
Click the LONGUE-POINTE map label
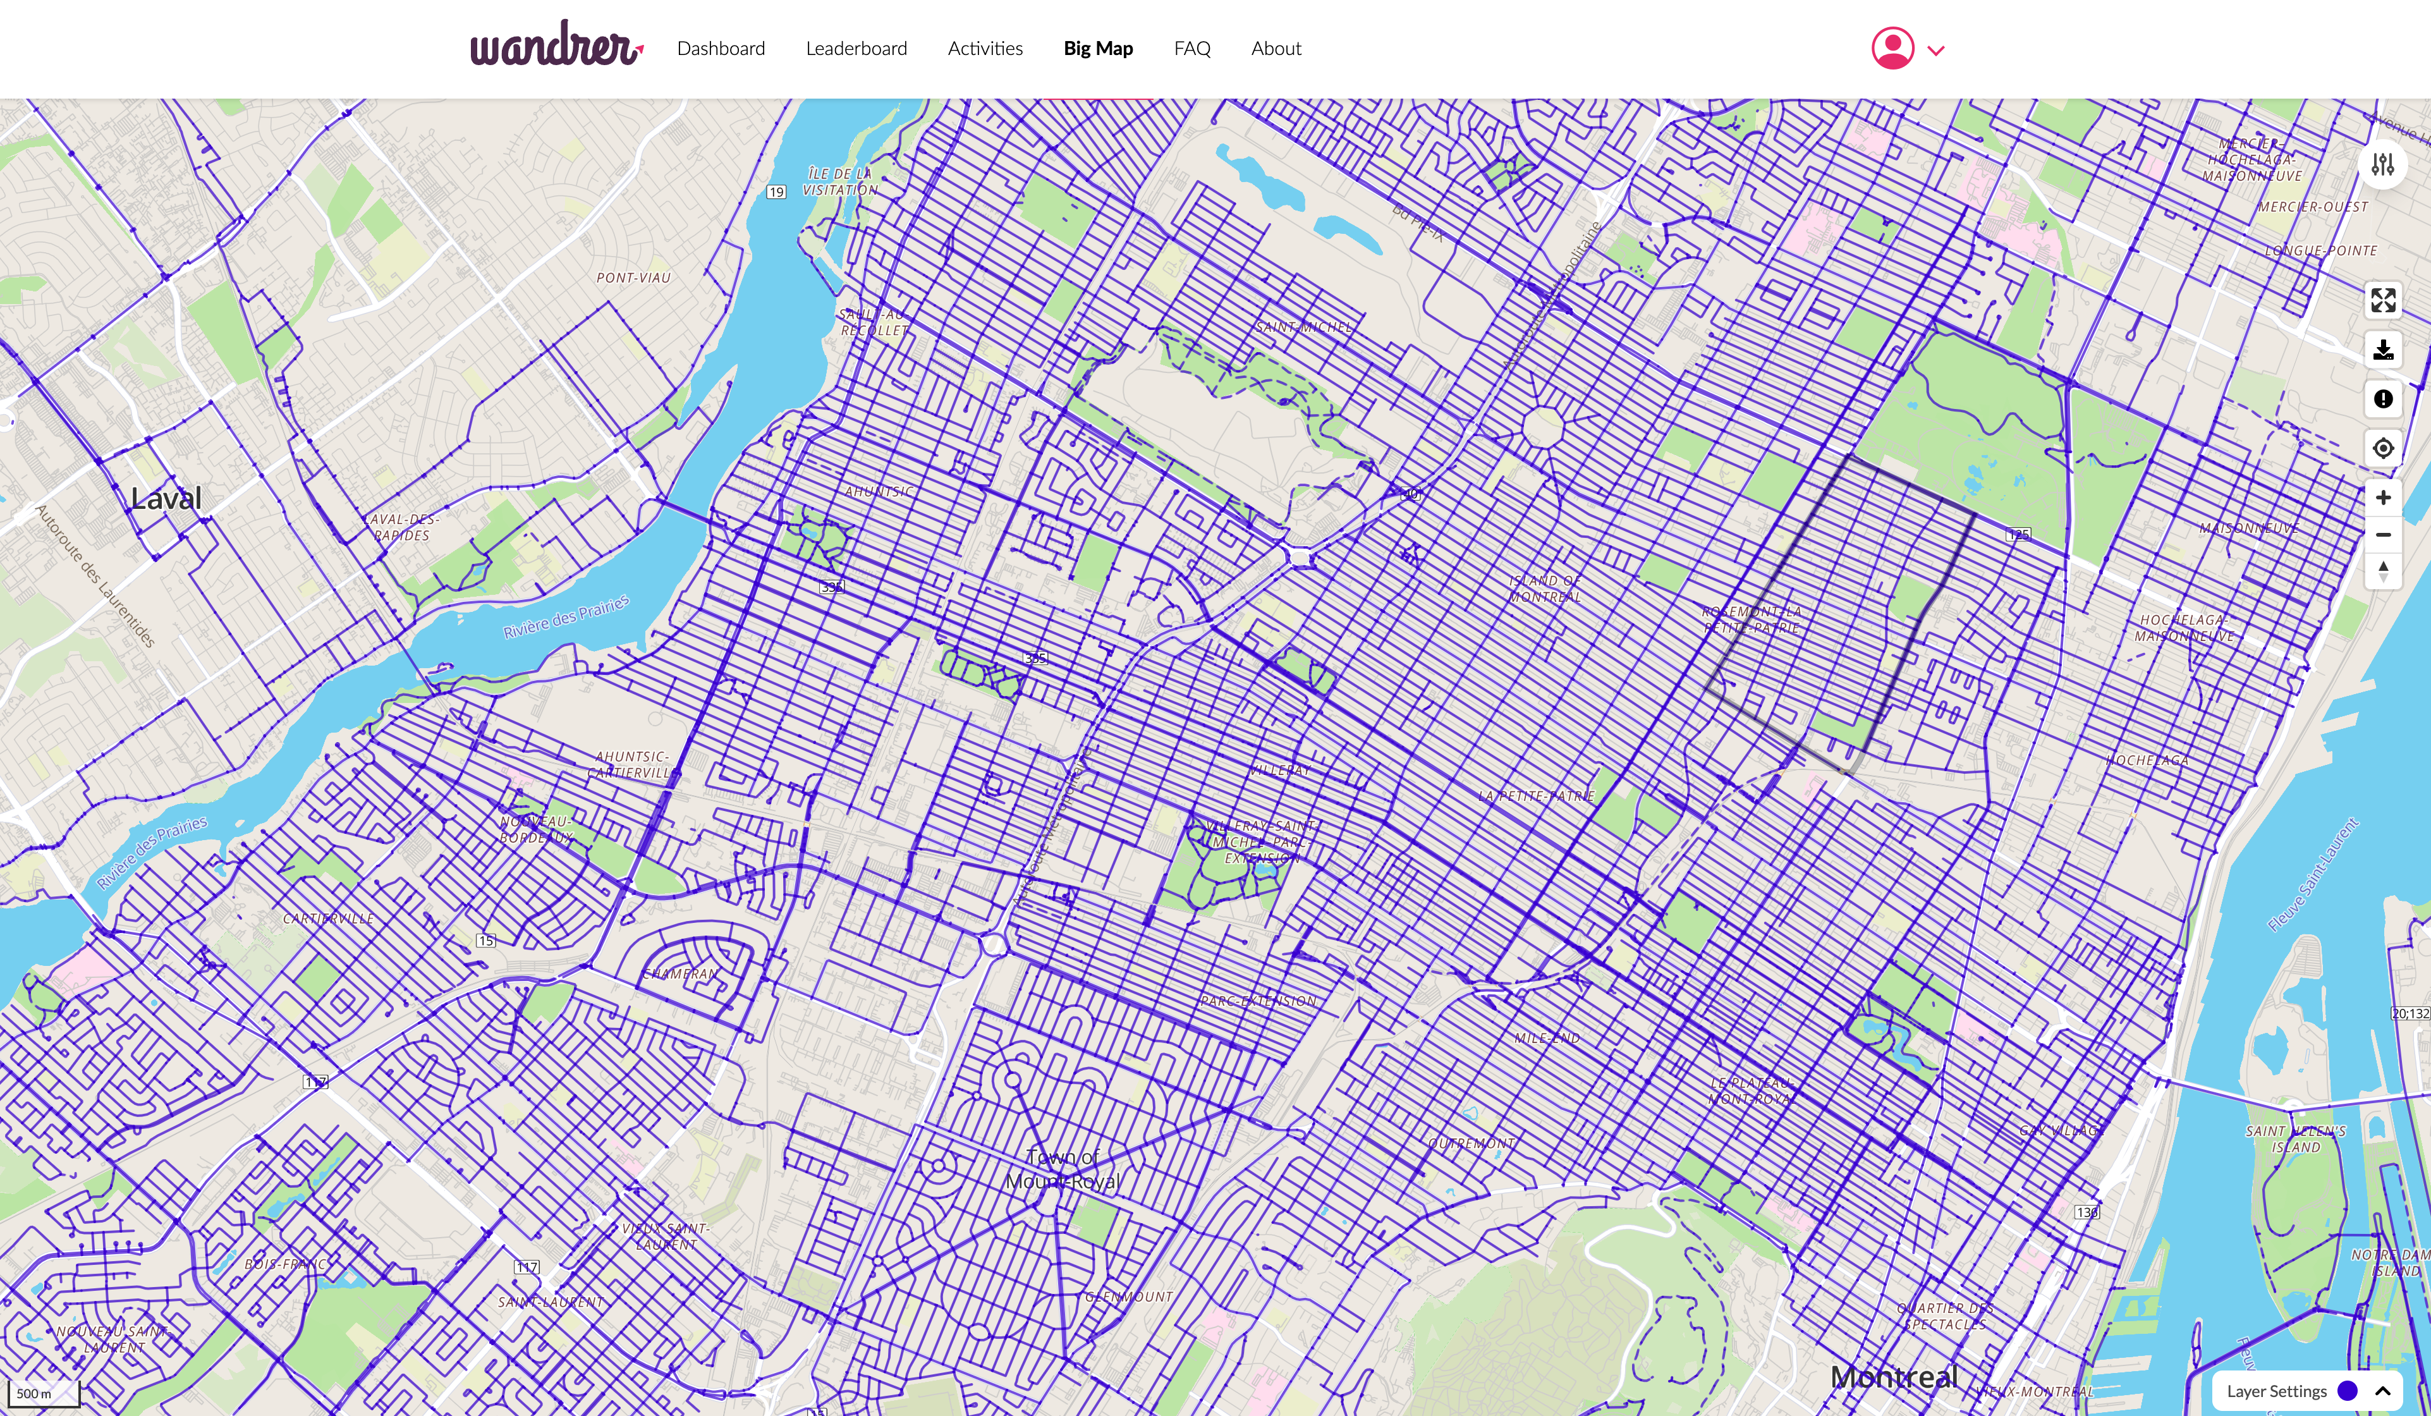pyautogui.click(x=2321, y=251)
